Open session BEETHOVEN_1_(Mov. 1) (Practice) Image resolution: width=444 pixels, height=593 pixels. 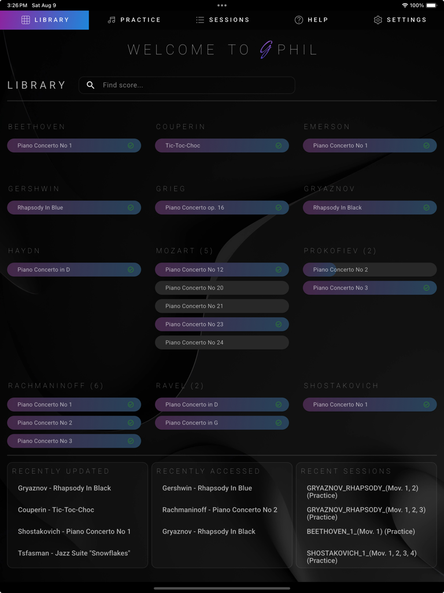click(x=361, y=532)
